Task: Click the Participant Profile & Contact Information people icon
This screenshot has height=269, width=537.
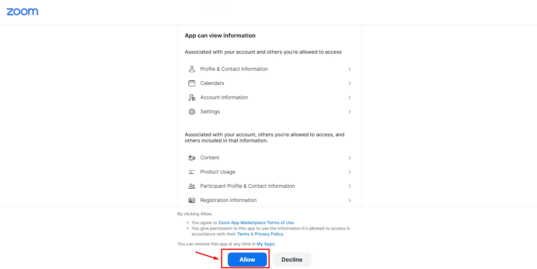Action: click(192, 186)
